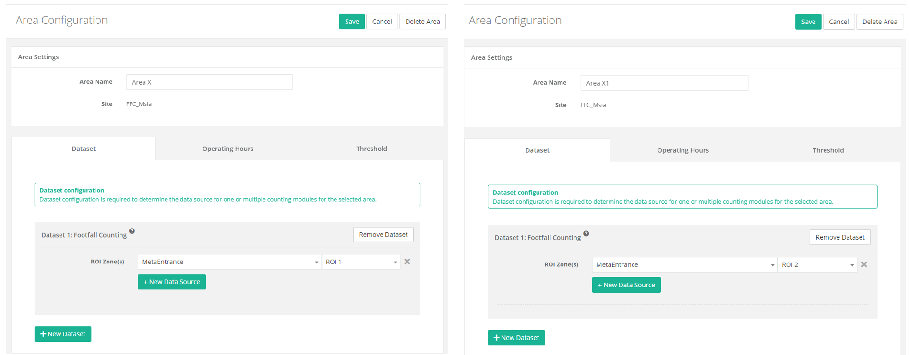
Task: Click Delete Area in the Area X1 panel
Action: (880, 22)
